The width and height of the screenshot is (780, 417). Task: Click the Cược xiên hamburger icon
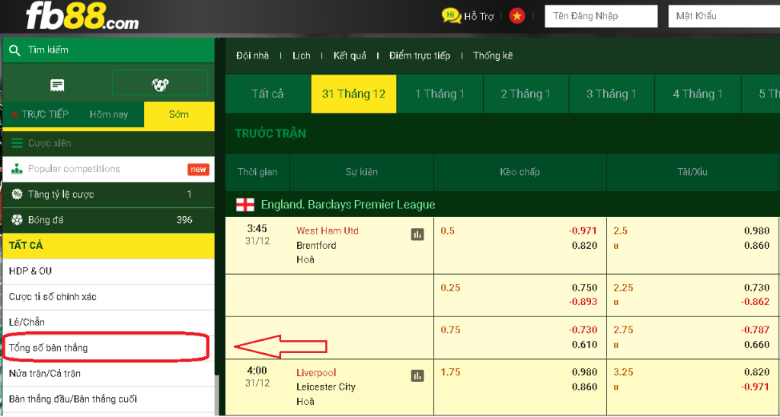click(x=17, y=143)
